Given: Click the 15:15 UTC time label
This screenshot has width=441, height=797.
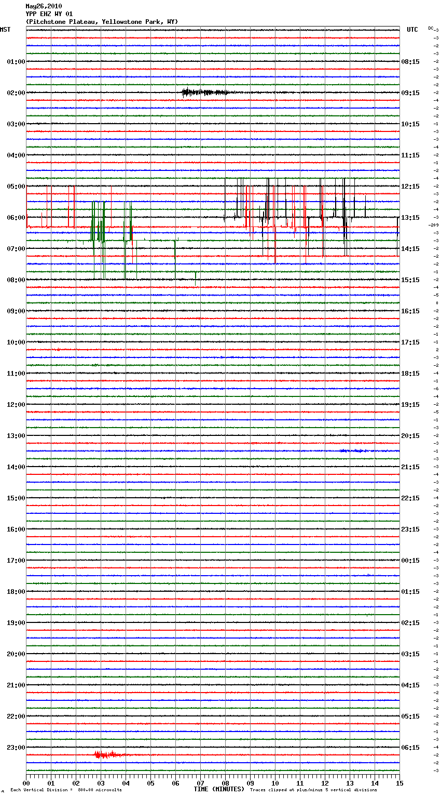Looking at the screenshot, I should (410, 280).
